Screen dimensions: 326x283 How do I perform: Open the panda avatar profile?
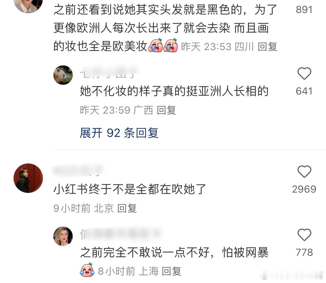point(63,75)
